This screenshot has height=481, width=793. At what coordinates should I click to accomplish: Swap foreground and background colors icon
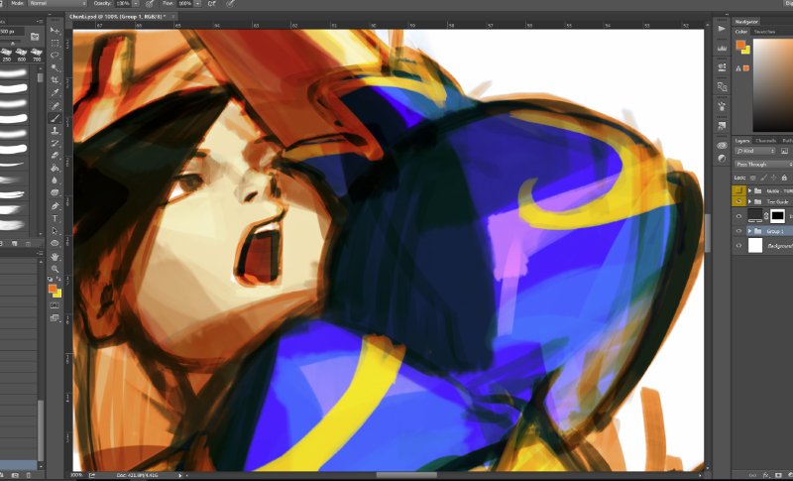(58, 279)
